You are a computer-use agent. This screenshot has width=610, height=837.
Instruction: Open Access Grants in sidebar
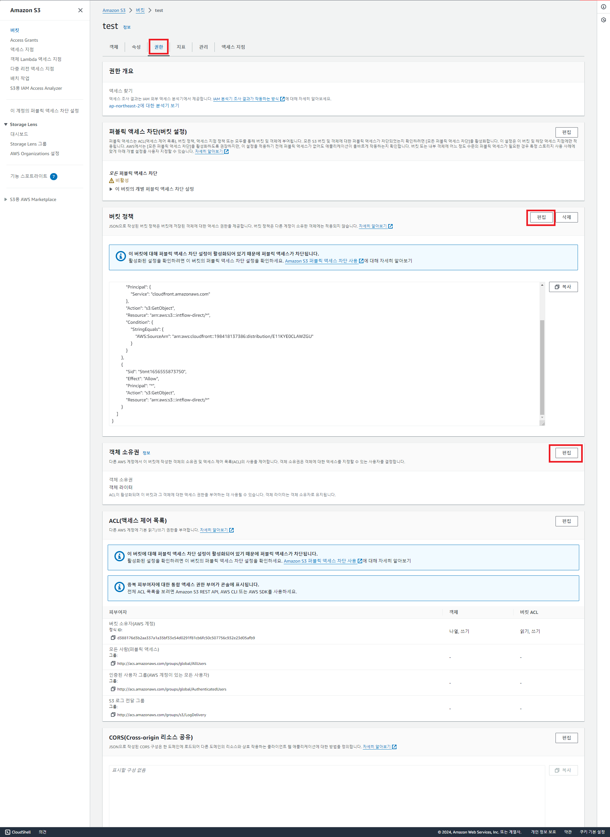coord(24,40)
